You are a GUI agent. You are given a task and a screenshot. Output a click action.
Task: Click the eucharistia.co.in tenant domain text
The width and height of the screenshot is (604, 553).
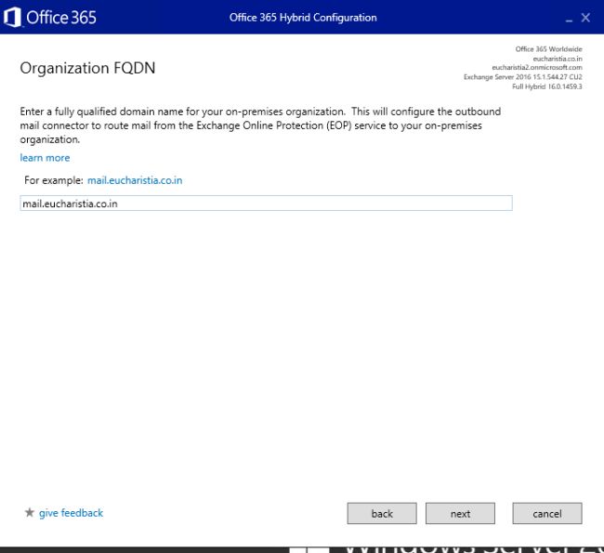click(558, 59)
